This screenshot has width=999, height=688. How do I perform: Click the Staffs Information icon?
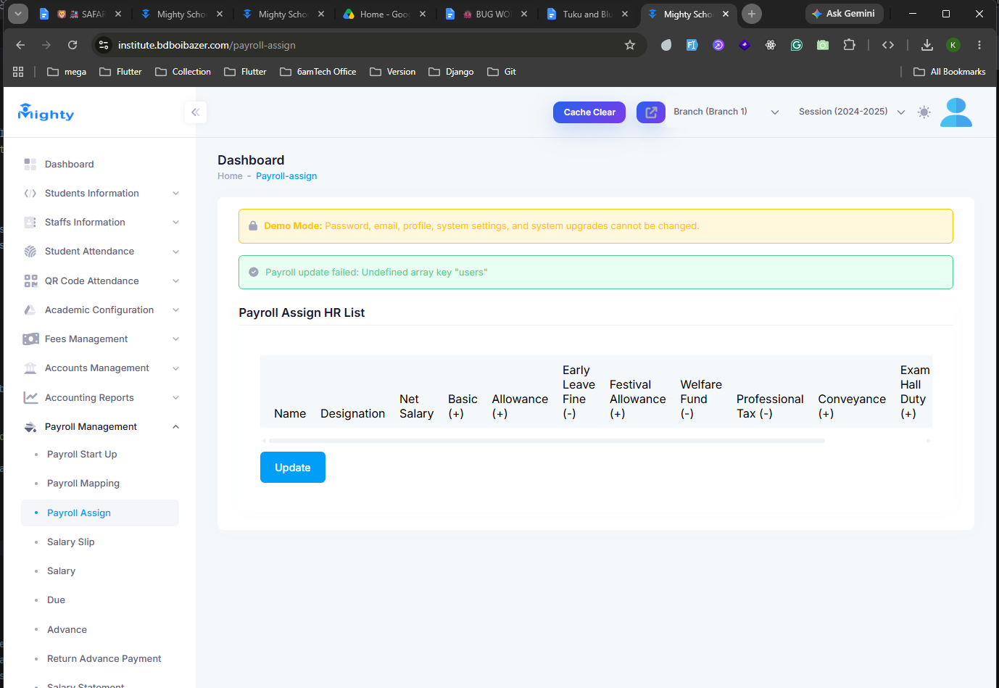click(30, 223)
